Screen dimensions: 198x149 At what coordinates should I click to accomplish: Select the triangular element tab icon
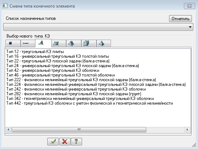43,43
